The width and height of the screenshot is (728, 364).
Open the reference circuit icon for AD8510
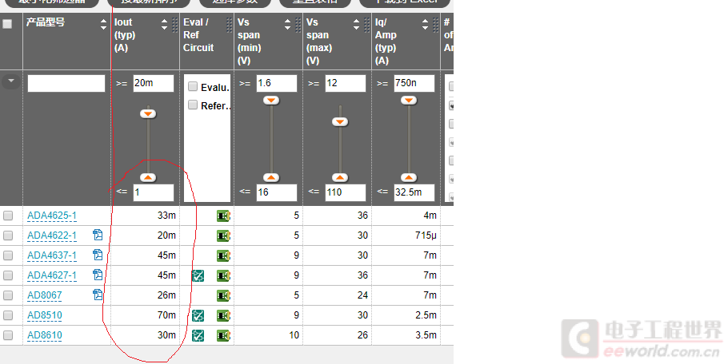point(198,315)
